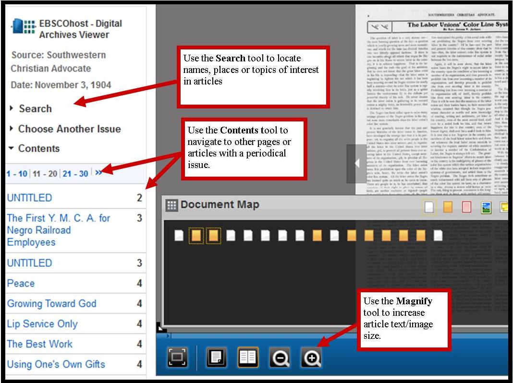Expand the Choose Another Issue section
The image size is (513, 383).
(65, 129)
